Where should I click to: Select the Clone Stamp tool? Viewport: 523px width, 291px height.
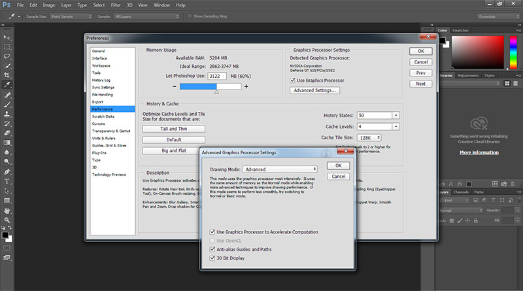pyautogui.click(x=7, y=114)
